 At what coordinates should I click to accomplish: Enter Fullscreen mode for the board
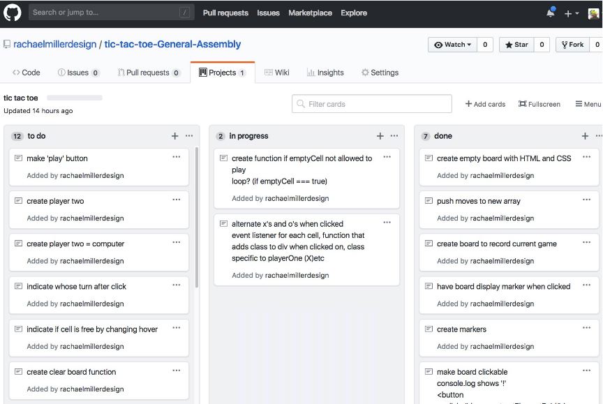[539, 104]
